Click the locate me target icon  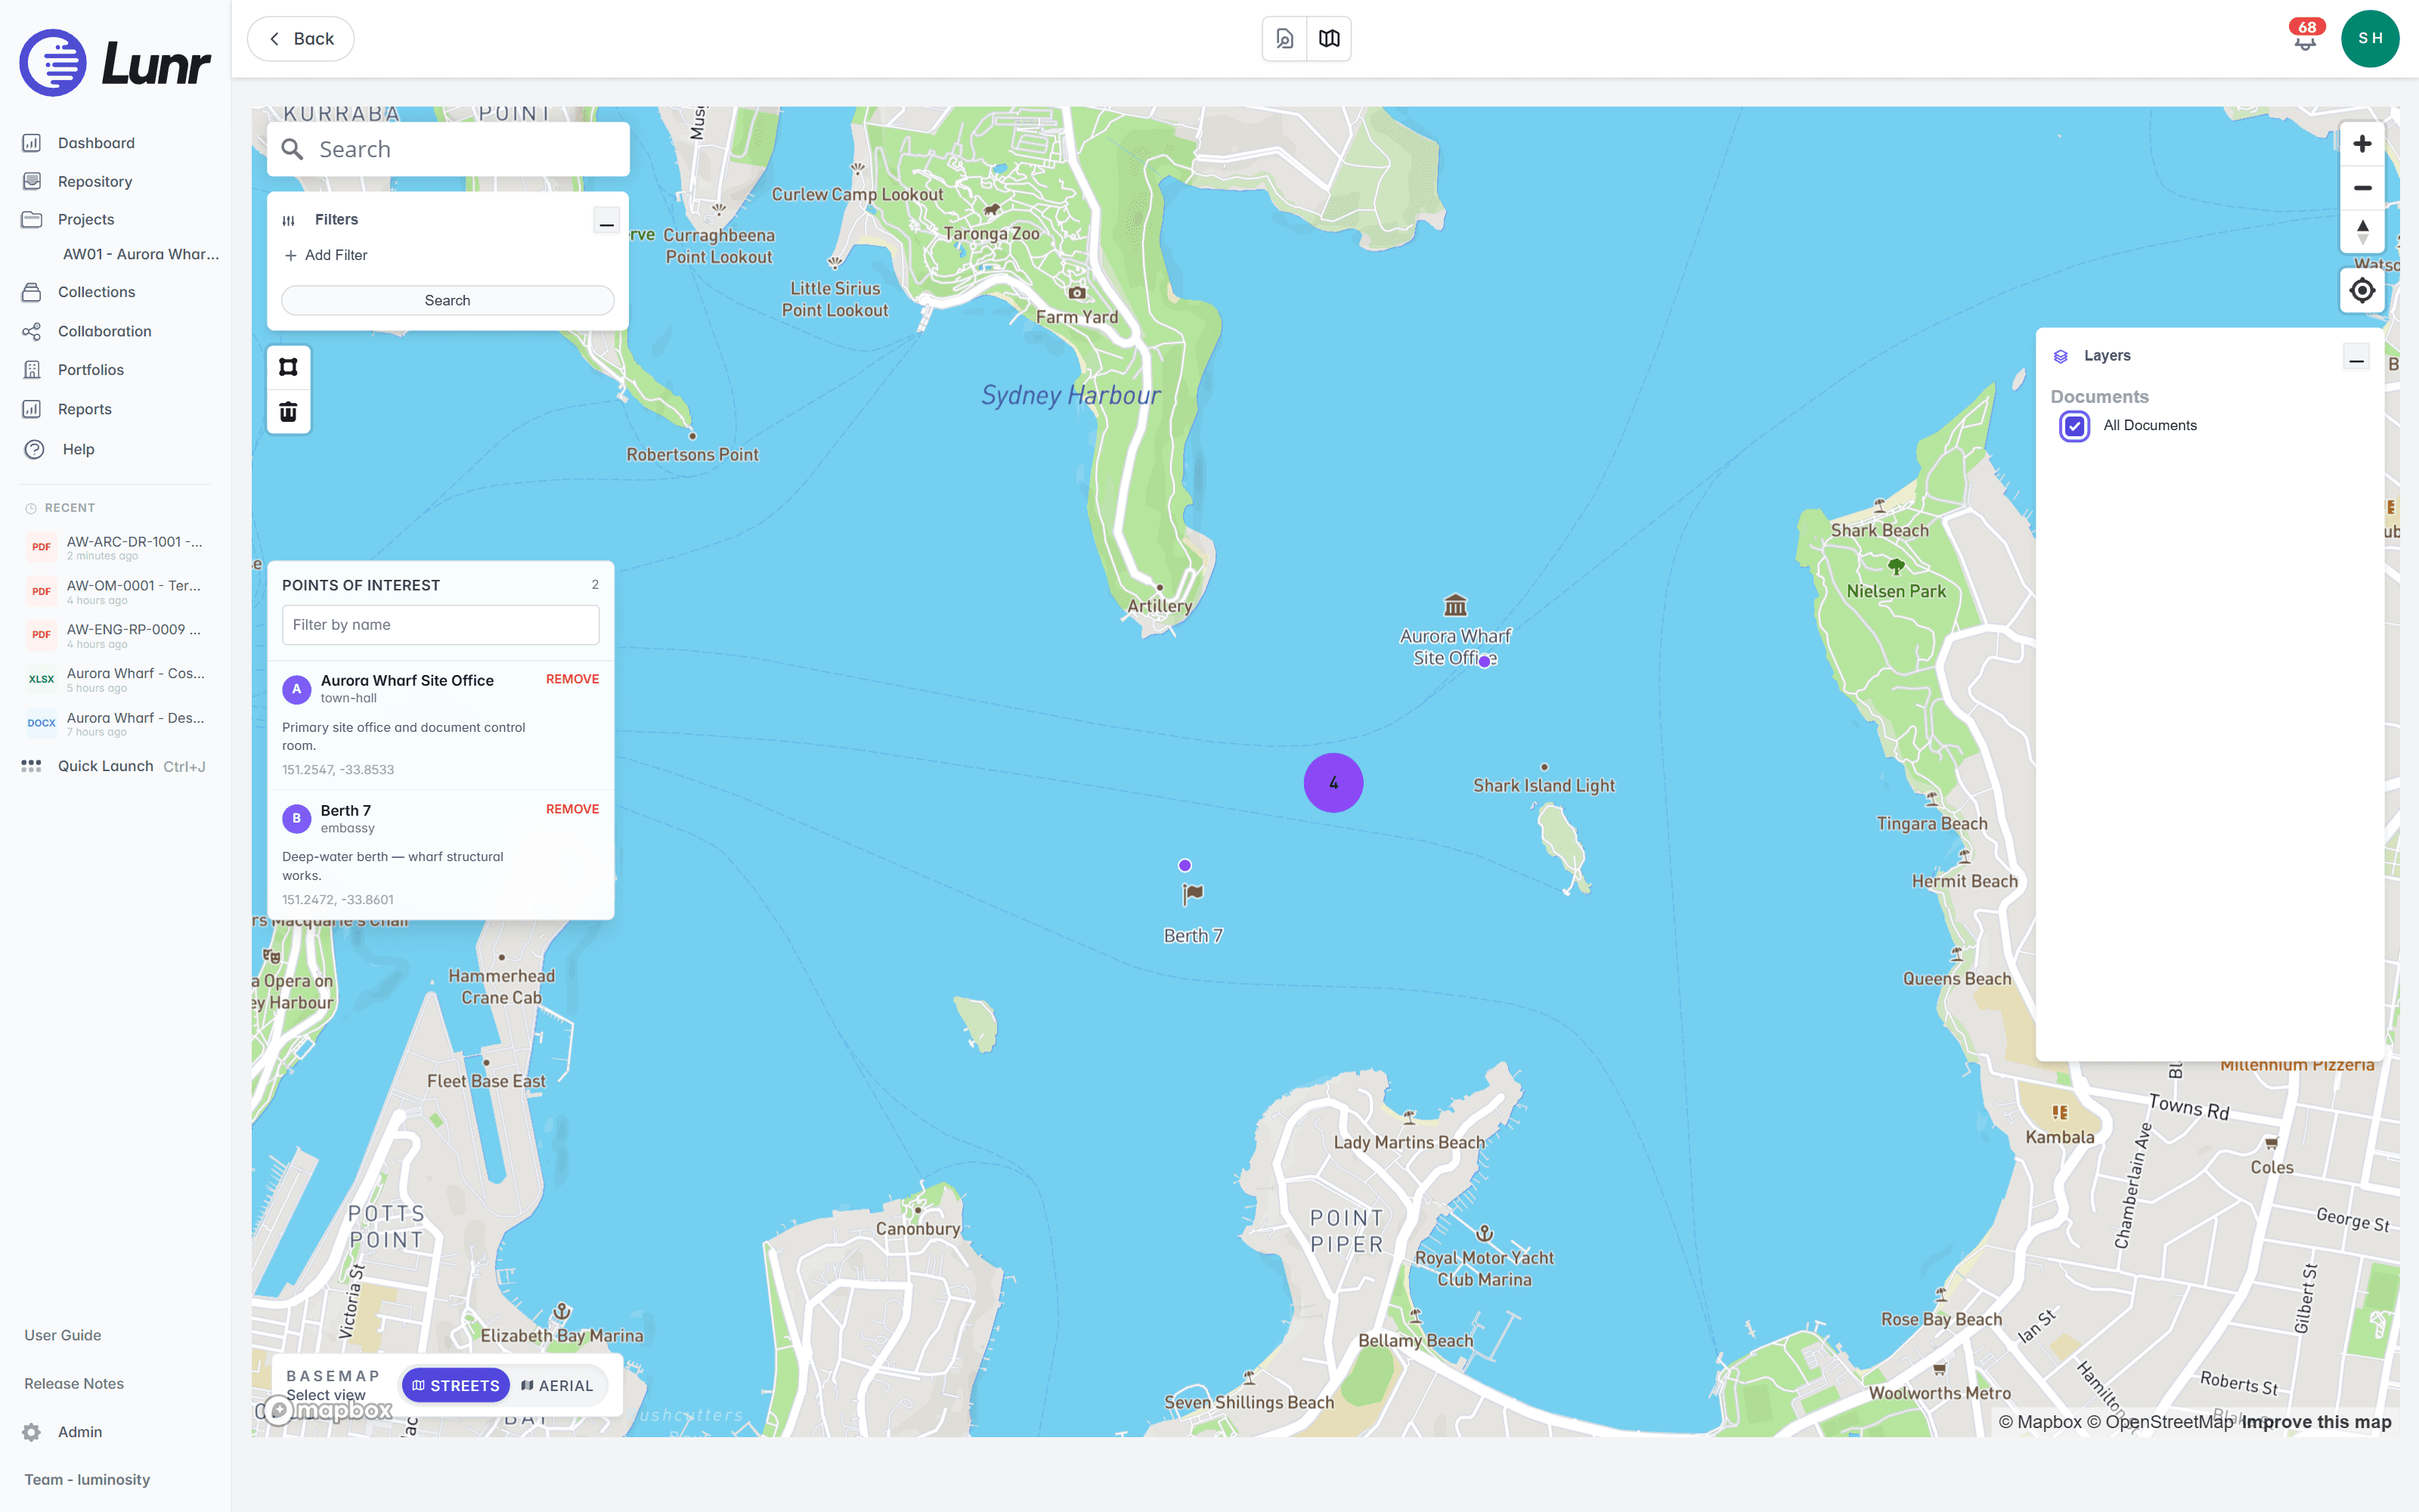(2362, 291)
